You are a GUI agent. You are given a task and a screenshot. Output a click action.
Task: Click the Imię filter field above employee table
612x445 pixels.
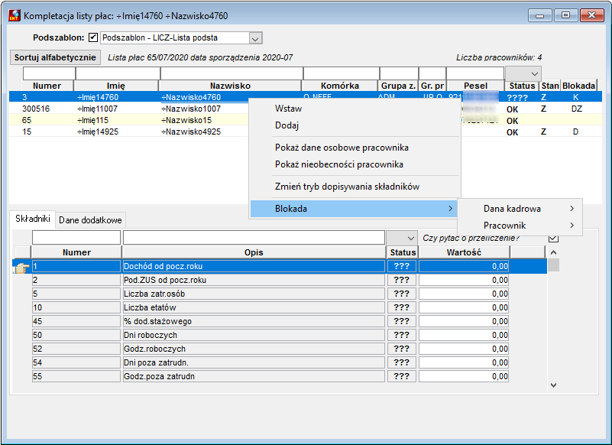118,73
